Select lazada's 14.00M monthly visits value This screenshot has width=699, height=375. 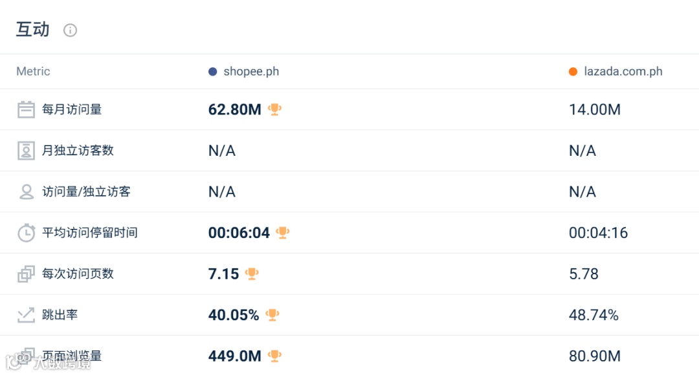594,110
